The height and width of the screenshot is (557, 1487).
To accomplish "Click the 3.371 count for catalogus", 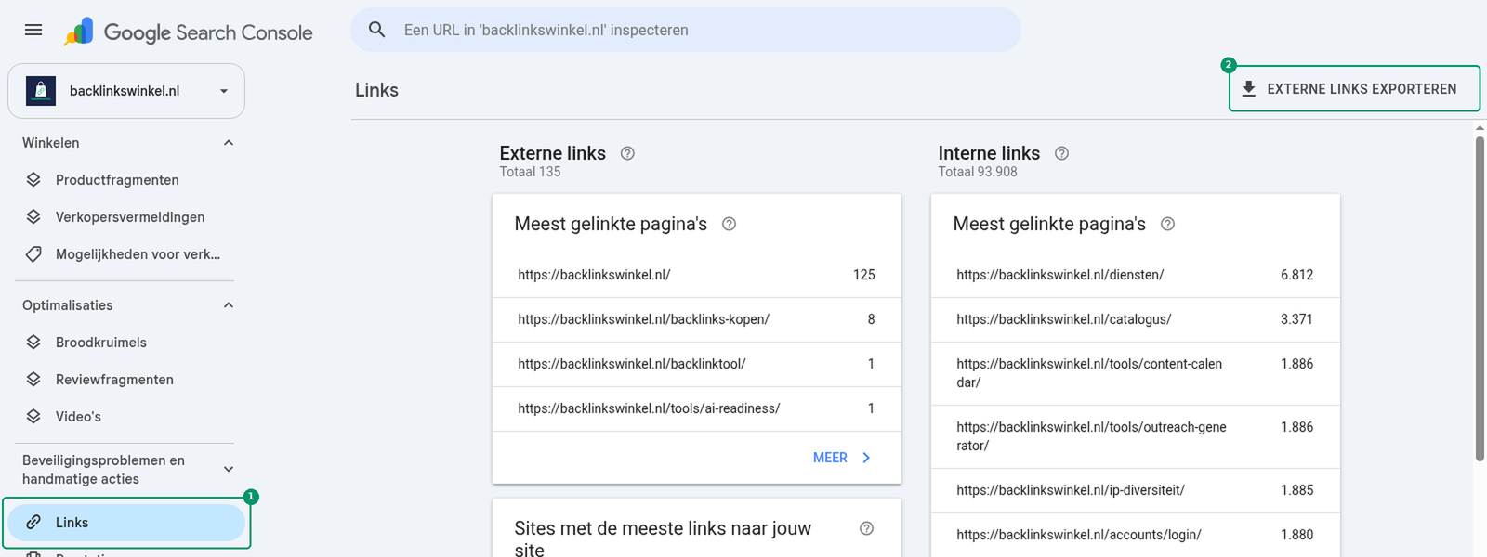I will [x=1296, y=319].
